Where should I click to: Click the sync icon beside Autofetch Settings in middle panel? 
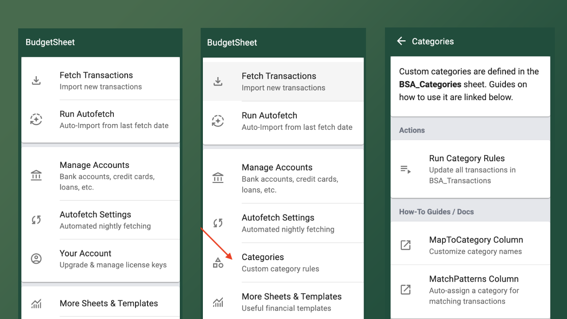(218, 223)
